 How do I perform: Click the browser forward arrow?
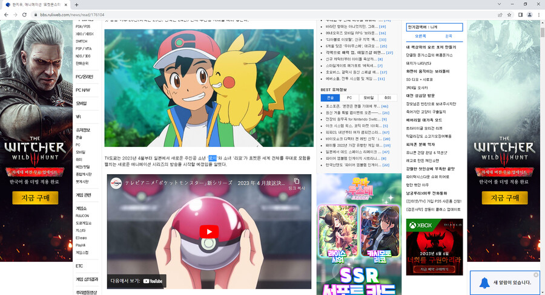pyautogui.click(x=15, y=15)
